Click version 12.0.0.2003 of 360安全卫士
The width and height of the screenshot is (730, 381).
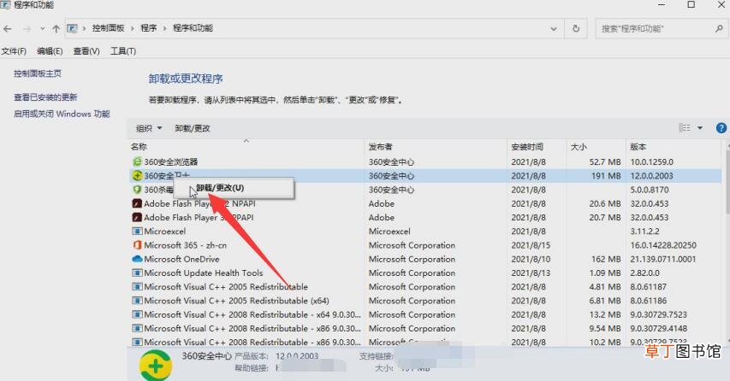click(651, 176)
